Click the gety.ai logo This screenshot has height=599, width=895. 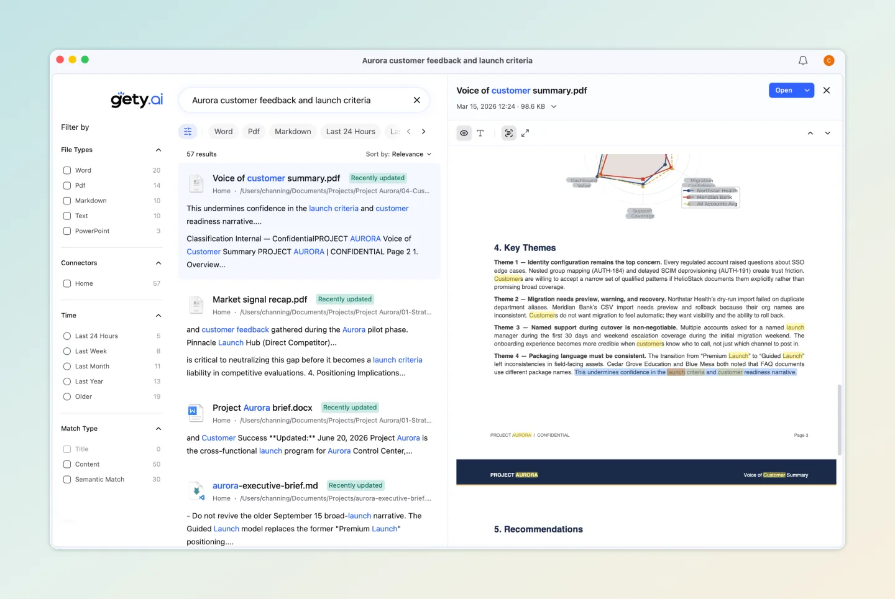pos(137,99)
